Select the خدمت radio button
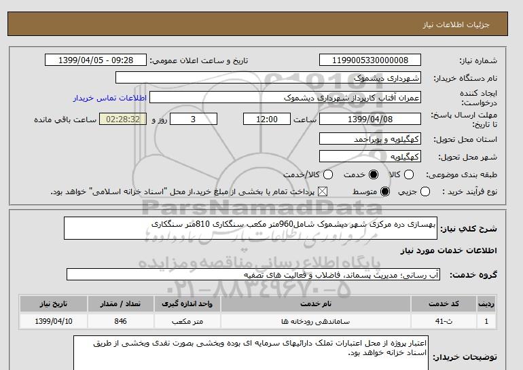Image resolution: width=523 pixels, height=370 pixels. [x=374, y=174]
